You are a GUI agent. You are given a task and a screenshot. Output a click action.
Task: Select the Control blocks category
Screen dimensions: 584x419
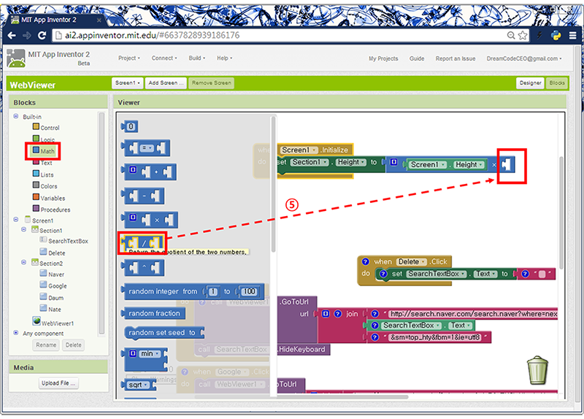46,127
